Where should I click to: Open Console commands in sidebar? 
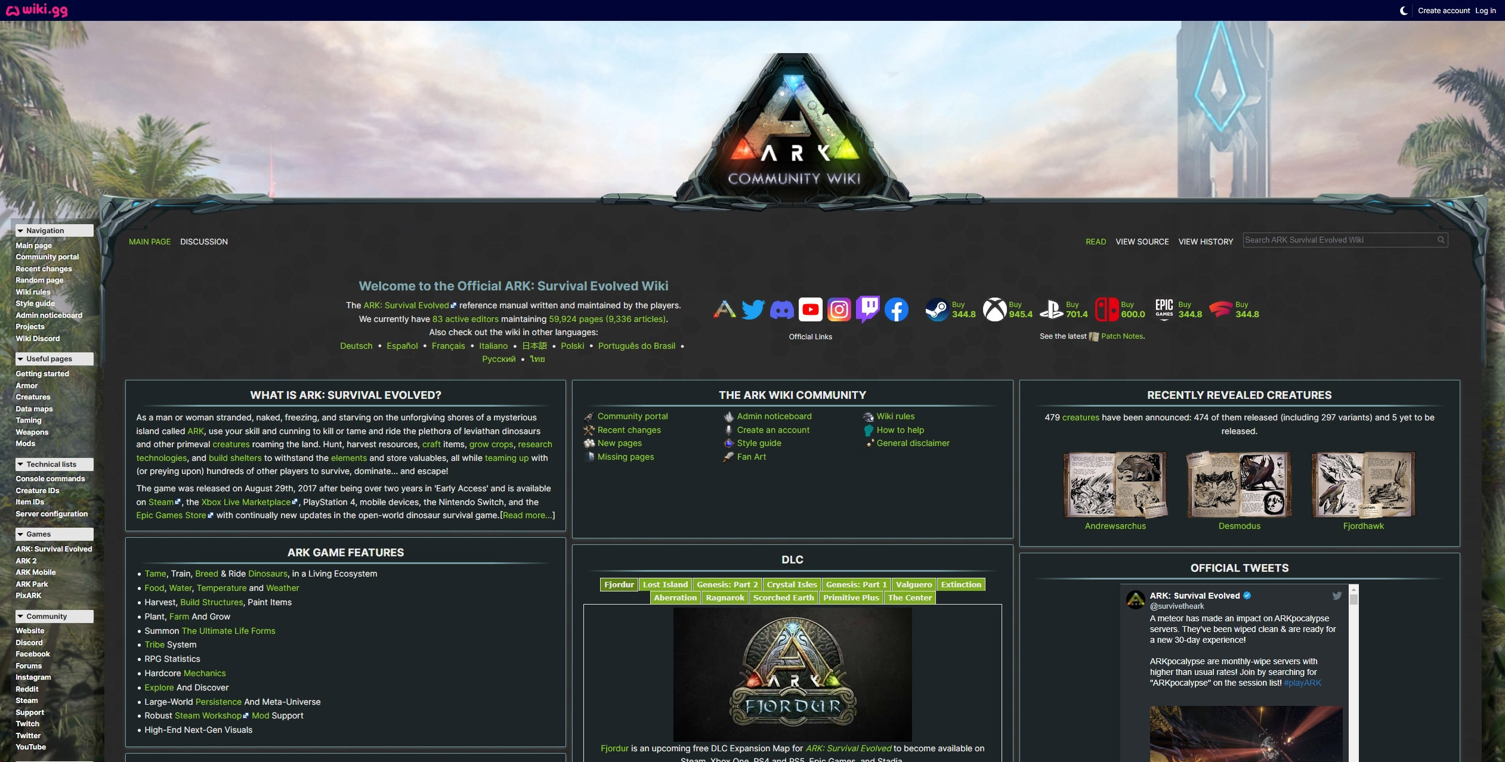click(50, 479)
